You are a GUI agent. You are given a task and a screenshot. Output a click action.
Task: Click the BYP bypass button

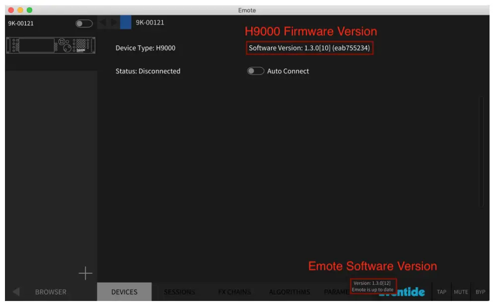click(x=480, y=292)
